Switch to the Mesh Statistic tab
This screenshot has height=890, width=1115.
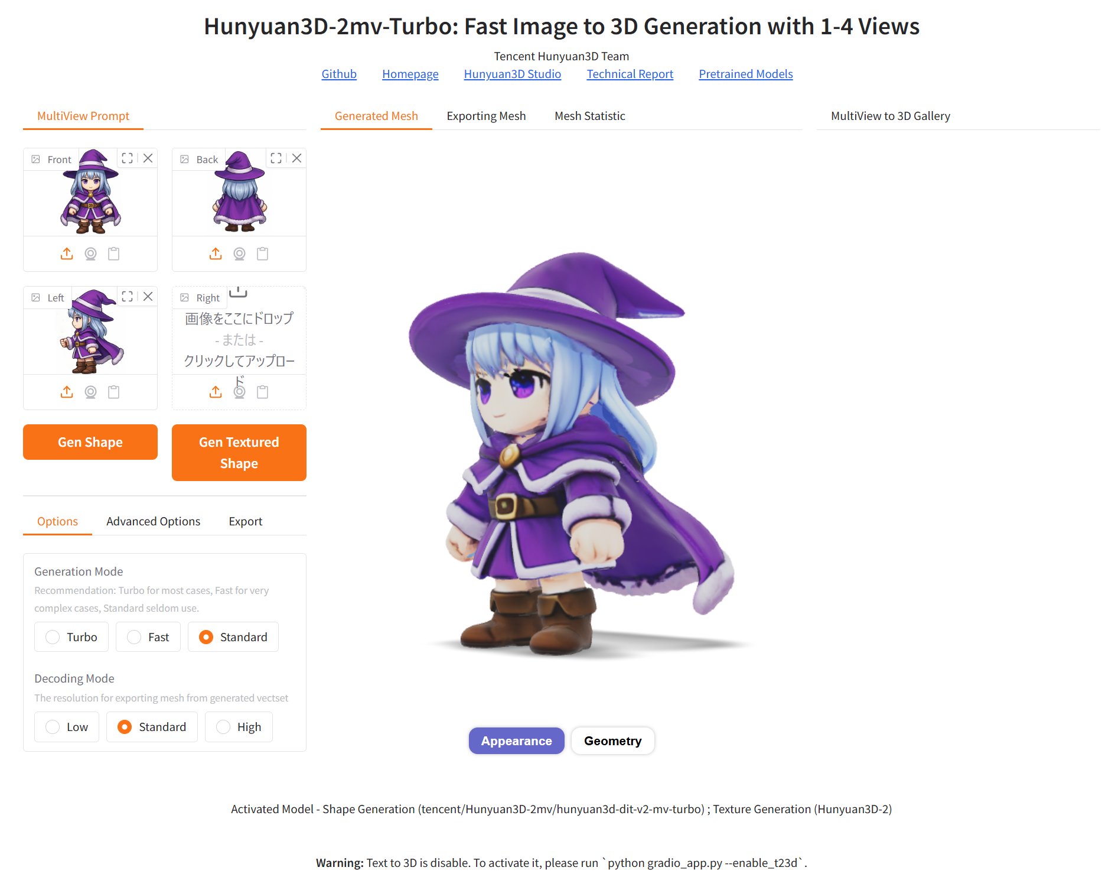pos(589,116)
